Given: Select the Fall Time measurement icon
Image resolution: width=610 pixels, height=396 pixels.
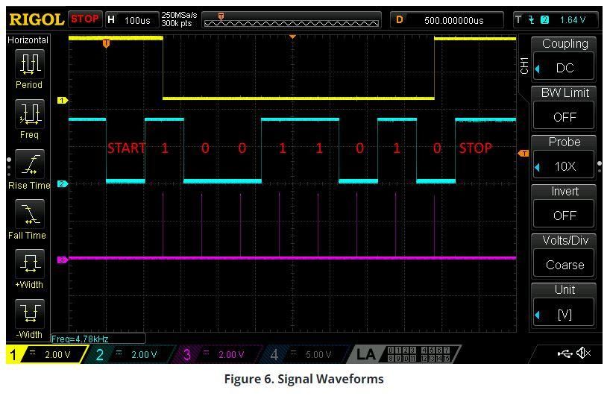Looking at the screenshot, I should point(30,214).
